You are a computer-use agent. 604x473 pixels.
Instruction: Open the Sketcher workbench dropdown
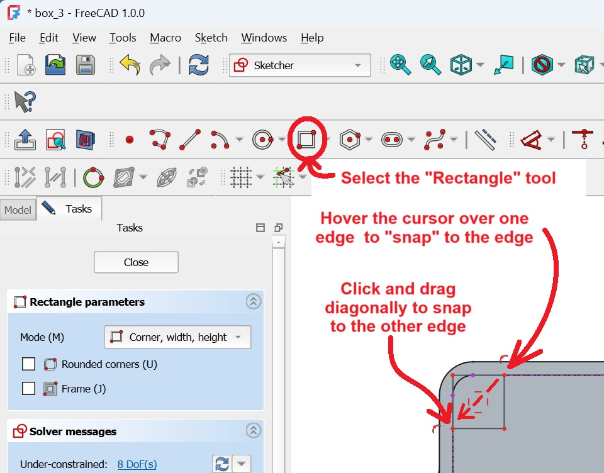[299, 65]
